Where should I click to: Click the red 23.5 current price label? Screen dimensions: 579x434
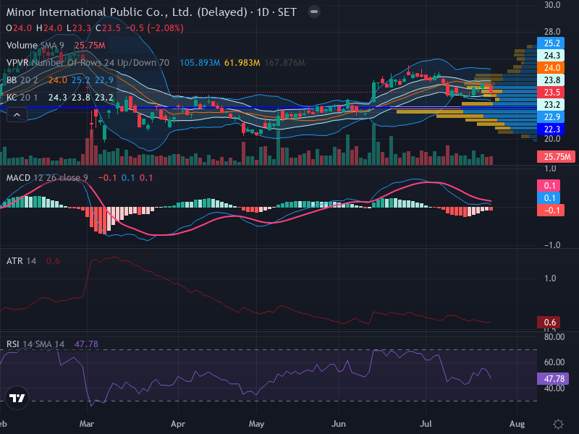[x=551, y=93]
